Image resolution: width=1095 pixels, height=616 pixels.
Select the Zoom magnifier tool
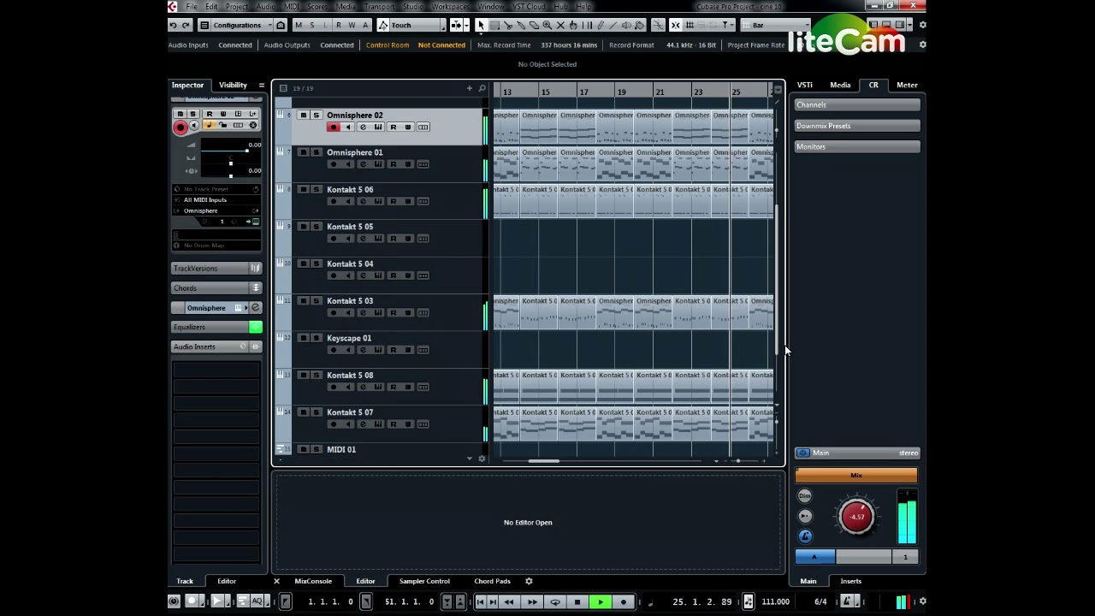[x=547, y=25]
